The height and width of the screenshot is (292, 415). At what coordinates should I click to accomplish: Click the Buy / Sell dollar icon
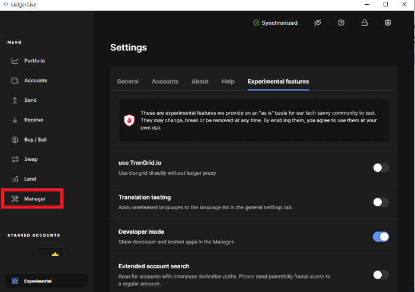(x=15, y=140)
